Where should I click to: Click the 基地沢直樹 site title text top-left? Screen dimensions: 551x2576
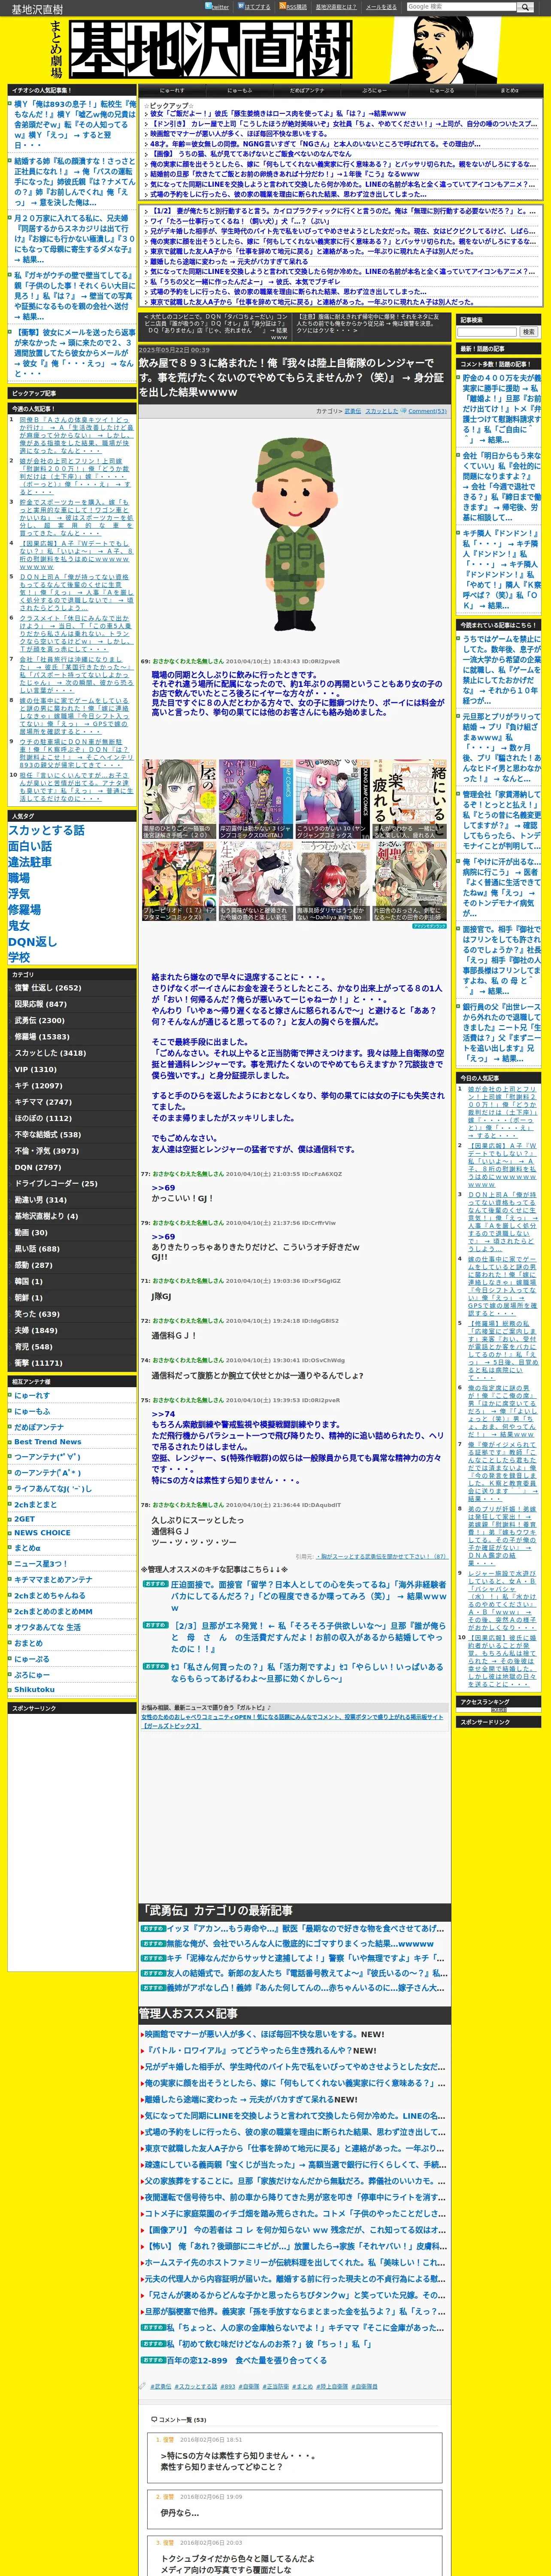pyautogui.click(x=37, y=9)
